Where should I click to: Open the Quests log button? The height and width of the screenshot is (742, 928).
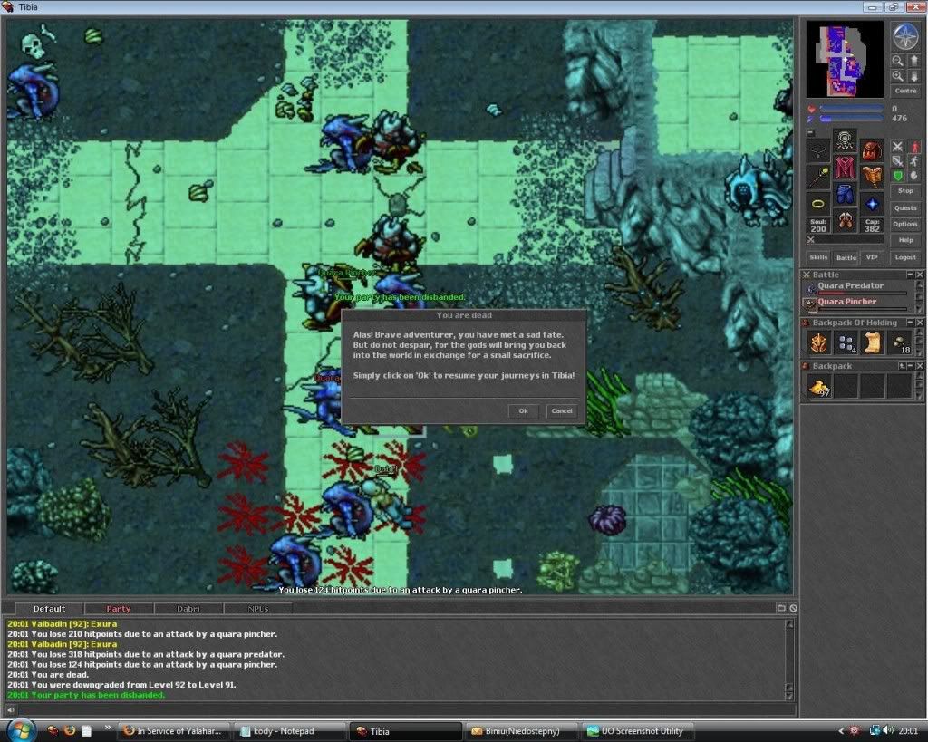click(x=905, y=207)
